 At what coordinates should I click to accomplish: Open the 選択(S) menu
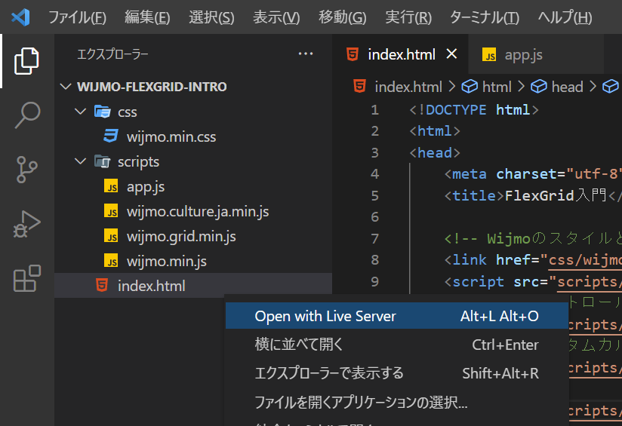coord(211,17)
